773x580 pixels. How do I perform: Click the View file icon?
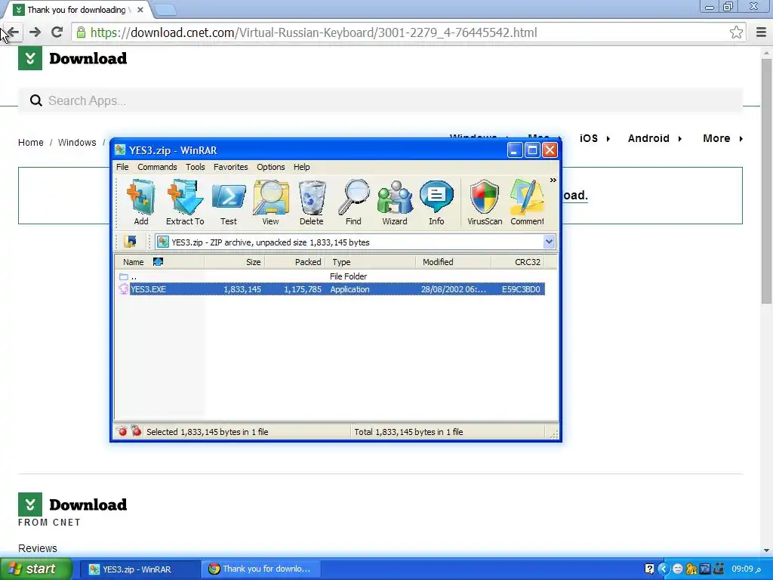tap(270, 202)
